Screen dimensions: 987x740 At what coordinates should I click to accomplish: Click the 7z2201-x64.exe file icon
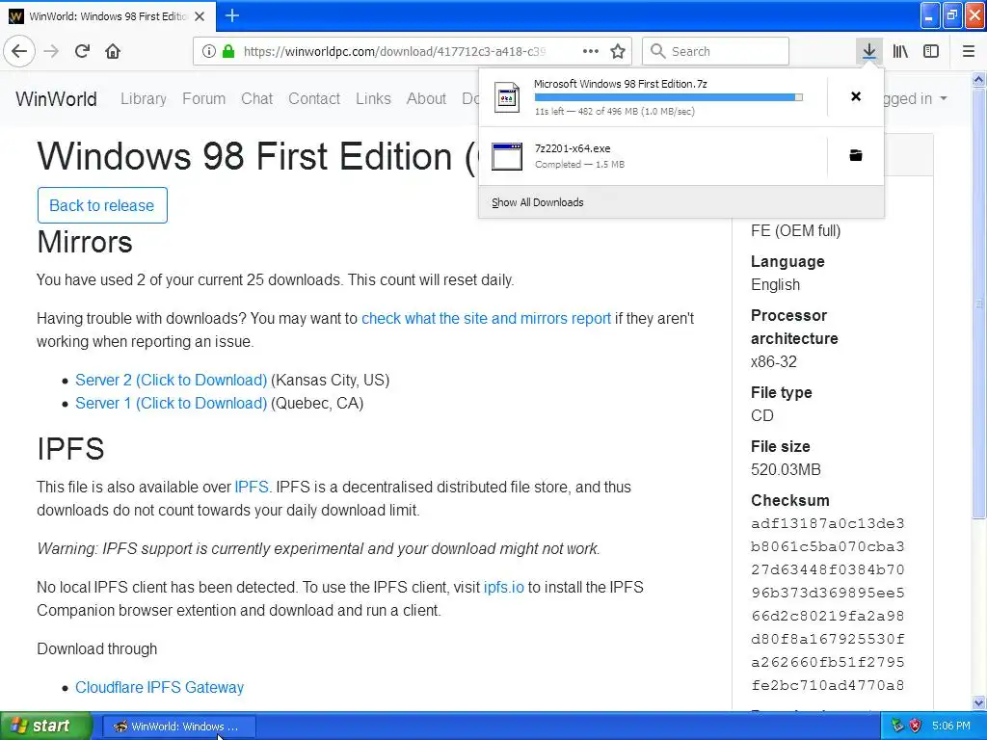[x=507, y=156]
